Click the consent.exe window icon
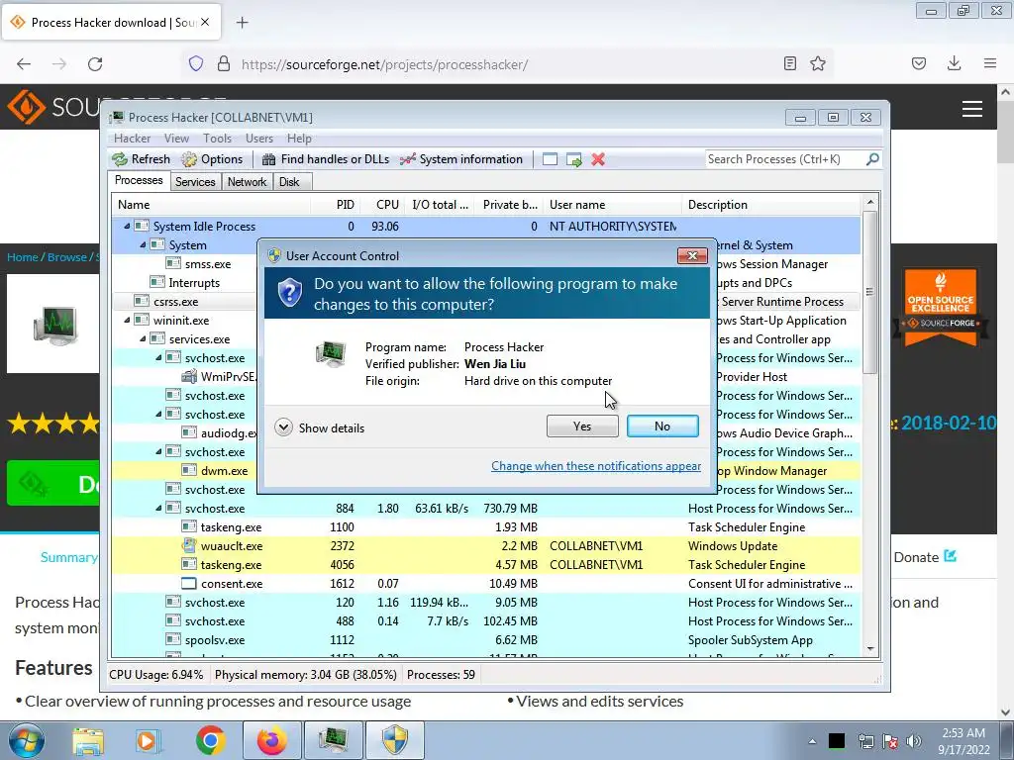This screenshot has width=1014, height=760. [x=189, y=584]
